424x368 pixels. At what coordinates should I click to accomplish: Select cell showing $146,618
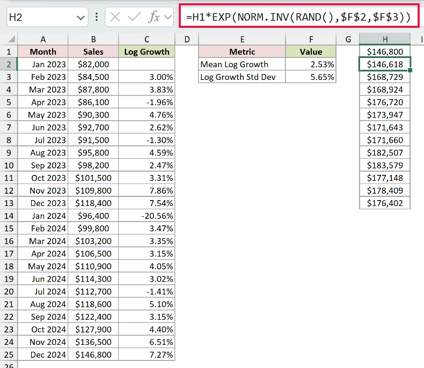point(385,64)
